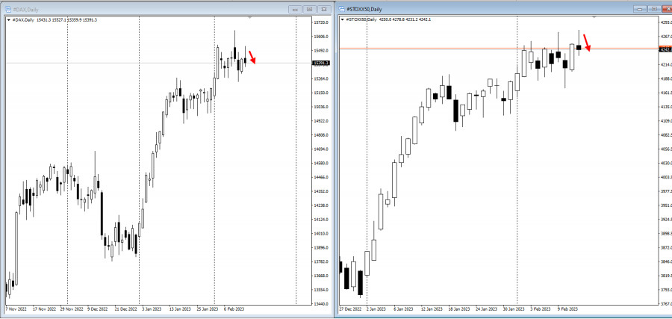The height and width of the screenshot is (319, 672).
Task: Click the 17 Nov 2022 date on DAX axis
Action: (x=45, y=309)
